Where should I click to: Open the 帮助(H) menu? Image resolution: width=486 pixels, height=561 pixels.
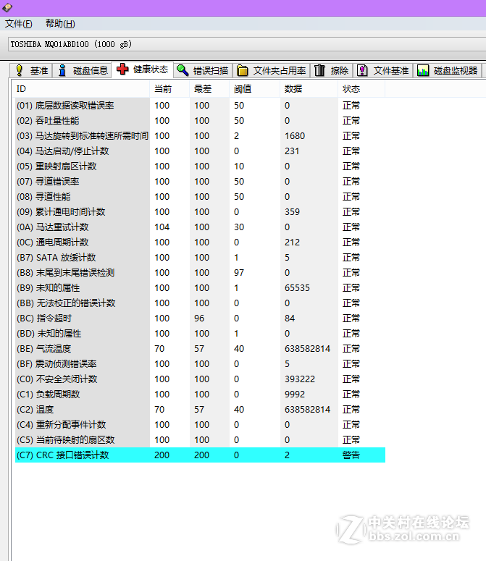point(60,24)
